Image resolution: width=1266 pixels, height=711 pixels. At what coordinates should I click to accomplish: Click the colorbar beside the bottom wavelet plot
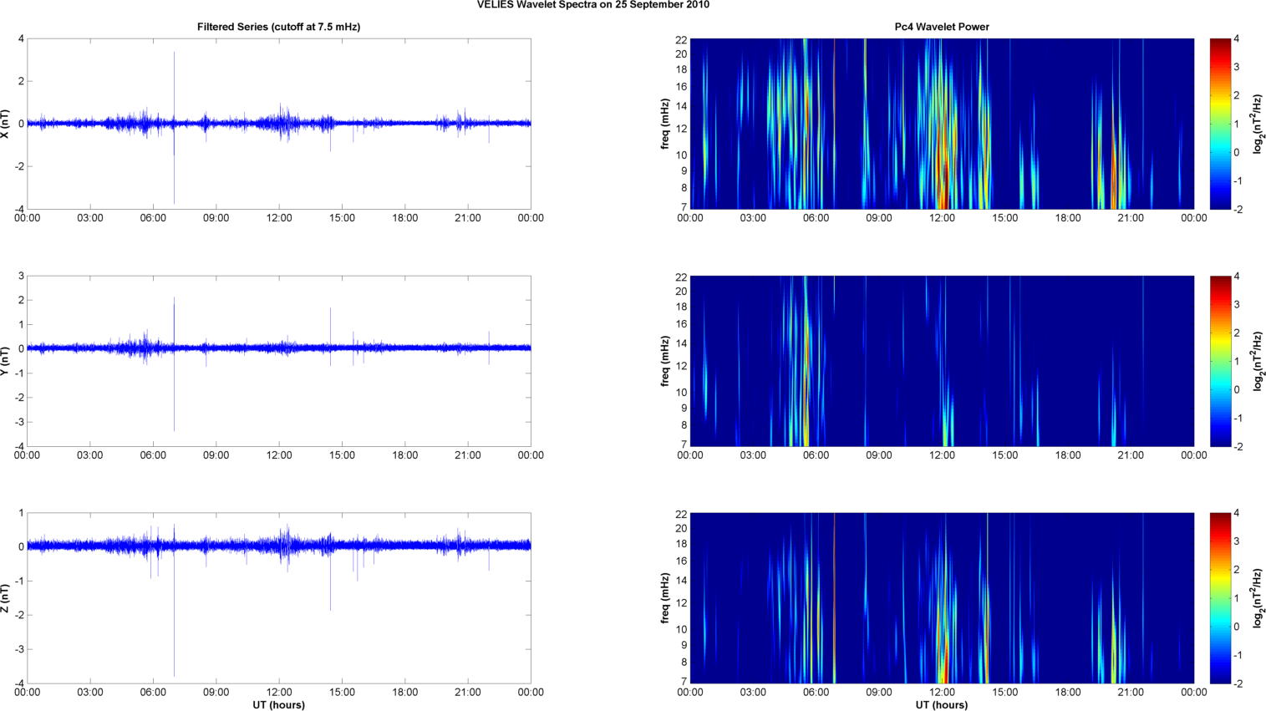pos(1219,598)
